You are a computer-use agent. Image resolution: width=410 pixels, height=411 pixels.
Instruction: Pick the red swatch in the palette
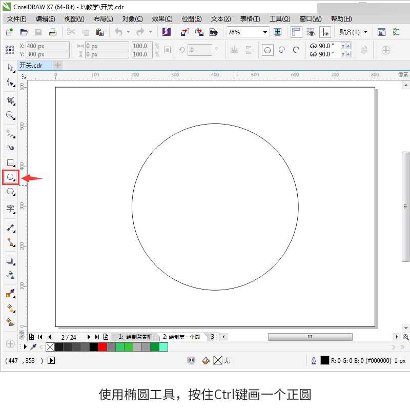coord(102,347)
